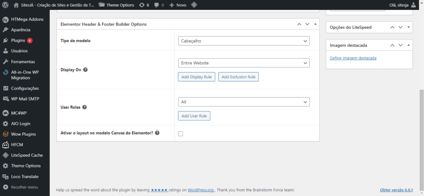Click Add Display Rule button
The image size is (424, 196).
point(196,77)
